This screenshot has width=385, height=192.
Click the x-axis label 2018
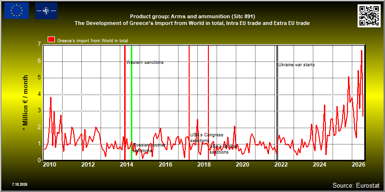pyautogui.click(x=204, y=165)
